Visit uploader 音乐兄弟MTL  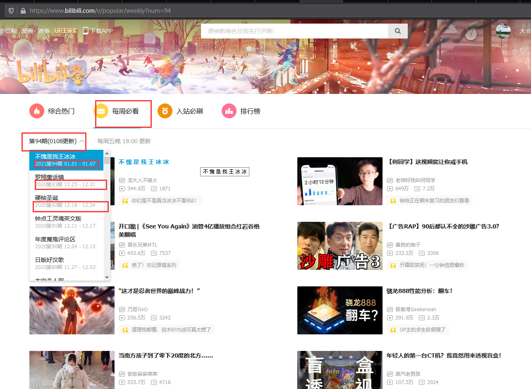coord(143,245)
